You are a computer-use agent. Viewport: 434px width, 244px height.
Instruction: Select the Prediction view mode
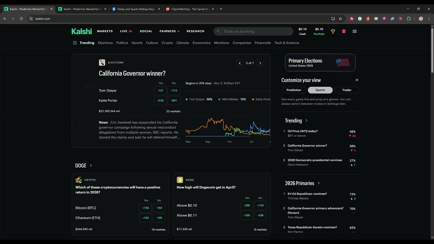click(294, 90)
